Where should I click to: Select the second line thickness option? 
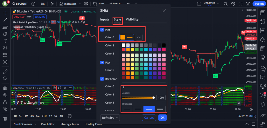point(138,109)
